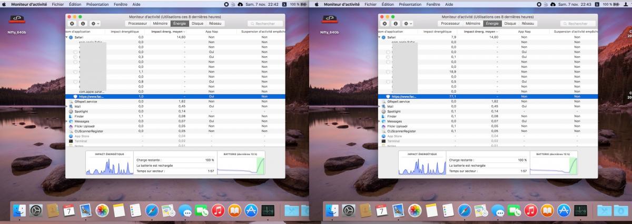Open Messages from the 22:42 screen's Dock
The height and width of the screenshot is (224, 632).
[x=185, y=210]
